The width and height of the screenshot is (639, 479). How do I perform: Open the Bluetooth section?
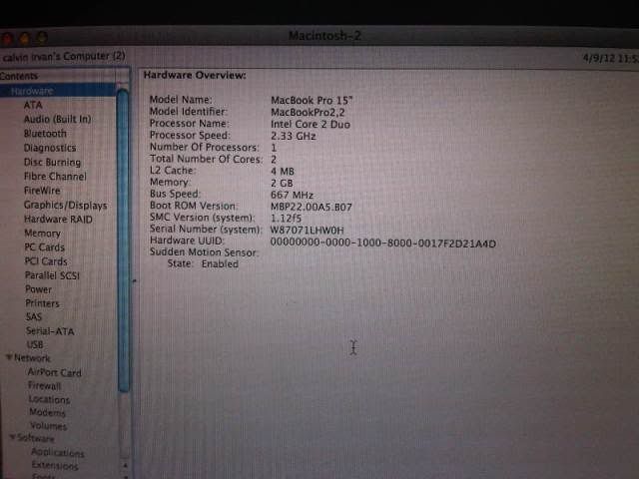(45, 134)
